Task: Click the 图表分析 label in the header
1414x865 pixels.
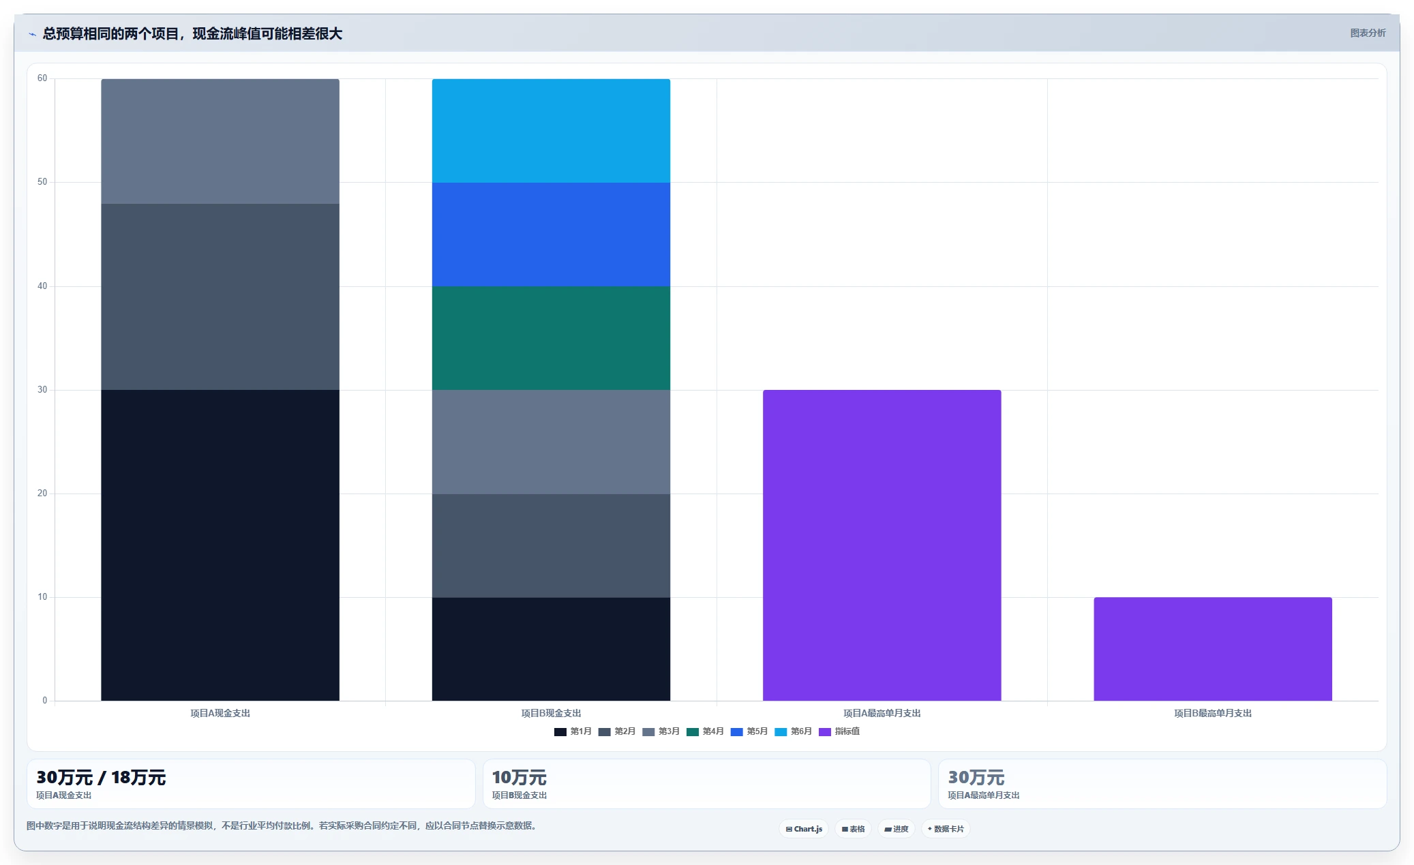Action: (1368, 33)
